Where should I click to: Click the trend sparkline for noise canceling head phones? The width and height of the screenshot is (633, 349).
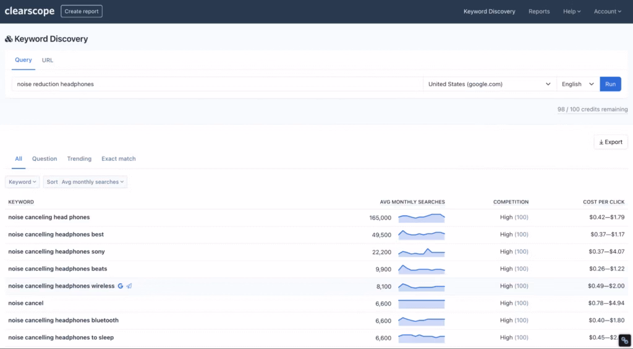point(421,218)
